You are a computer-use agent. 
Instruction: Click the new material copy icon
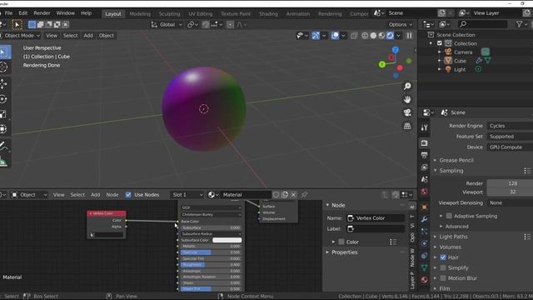coord(285,194)
